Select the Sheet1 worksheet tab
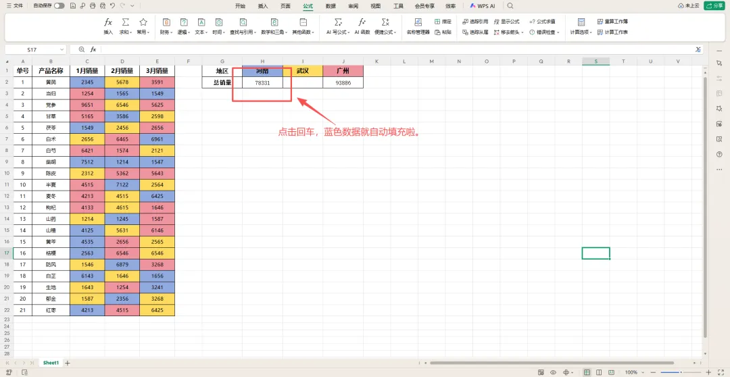This screenshot has height=377, width=730. (x=51, y=363)
